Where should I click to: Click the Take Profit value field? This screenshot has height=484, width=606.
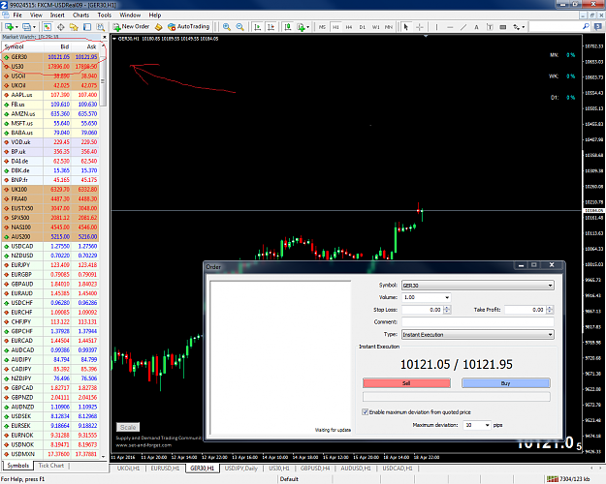pos(526,310)
